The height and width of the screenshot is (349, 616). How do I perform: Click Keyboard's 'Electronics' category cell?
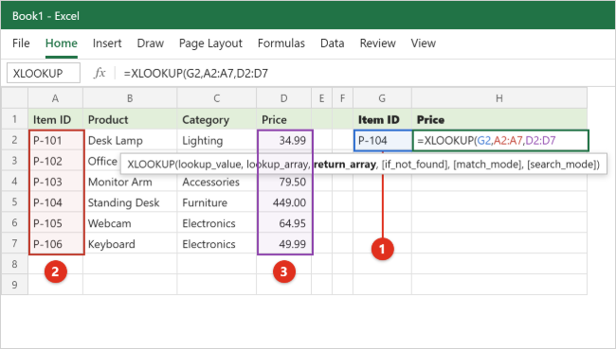[217, 244]
